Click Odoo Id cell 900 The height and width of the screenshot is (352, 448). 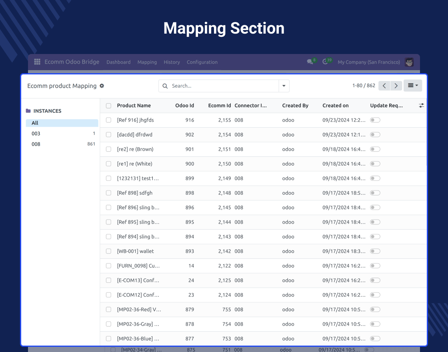[190, 164]
